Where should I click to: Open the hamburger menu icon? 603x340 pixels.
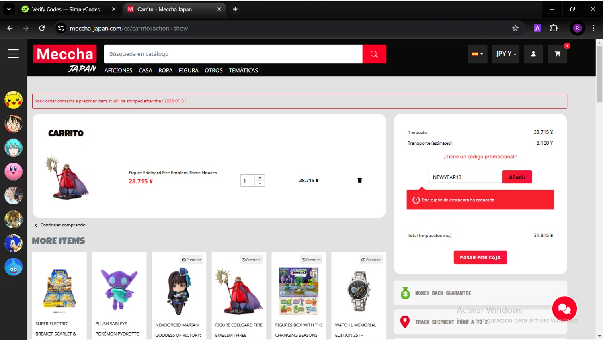point(13,54)
